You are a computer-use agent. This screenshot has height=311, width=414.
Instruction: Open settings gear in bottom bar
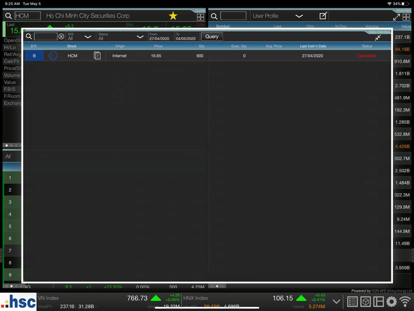click(x=392, y=301)
